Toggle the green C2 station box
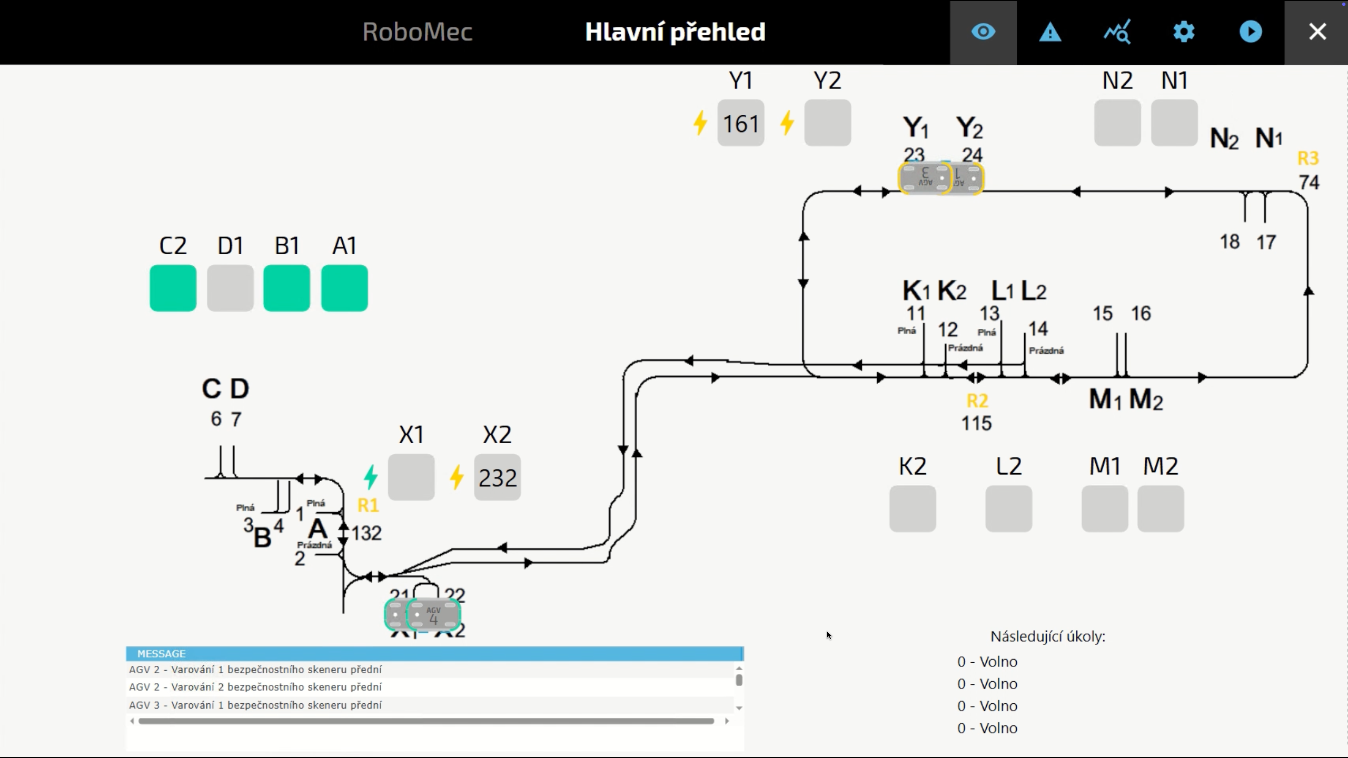1348x758 pixels. pos(173,288)
